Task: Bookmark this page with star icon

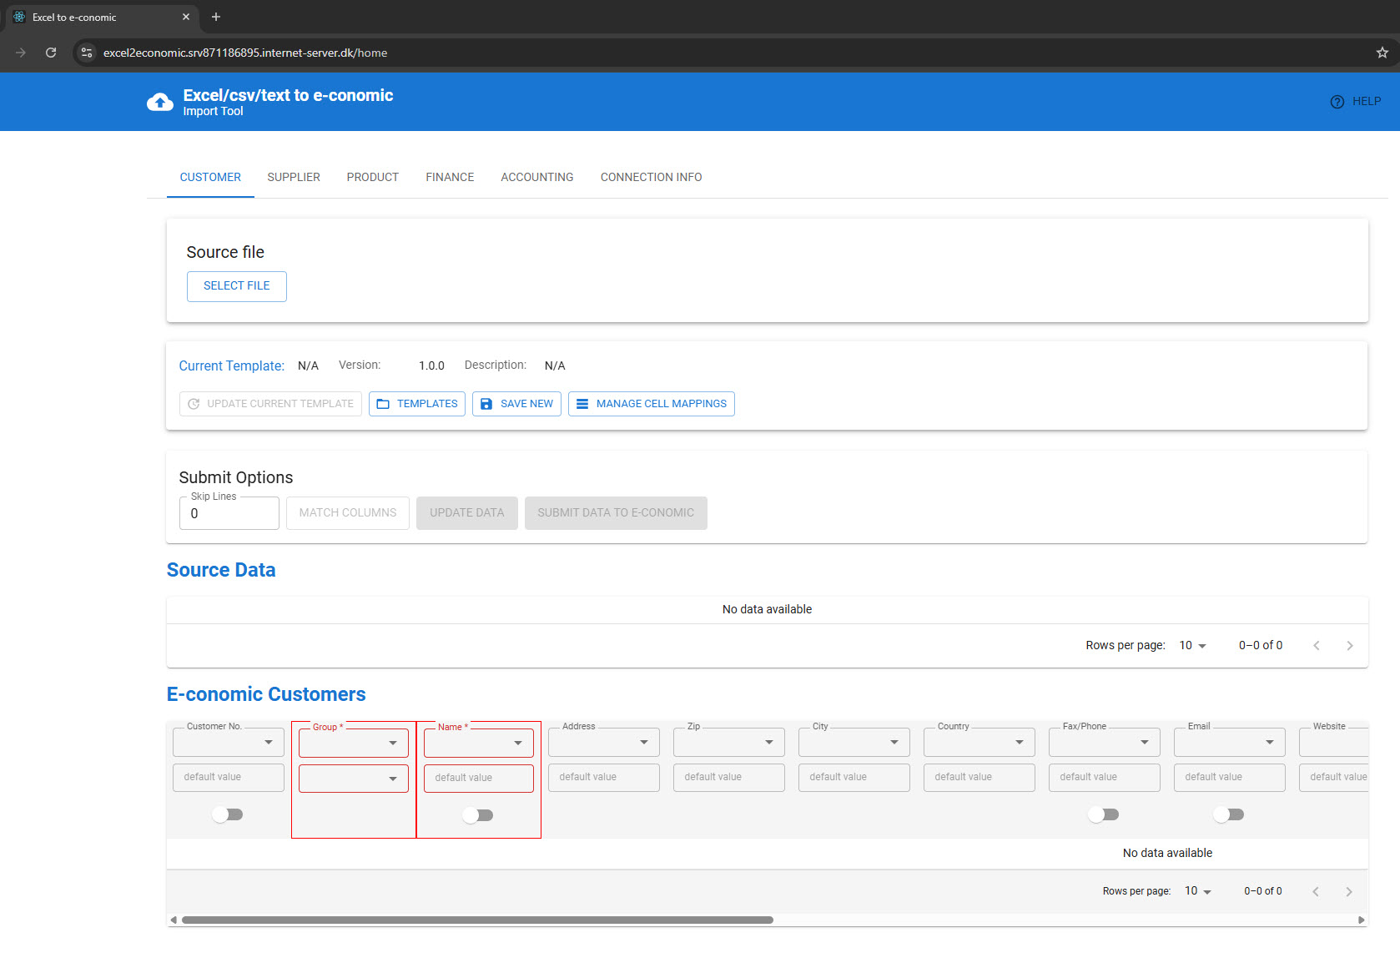Action: 1382,53
